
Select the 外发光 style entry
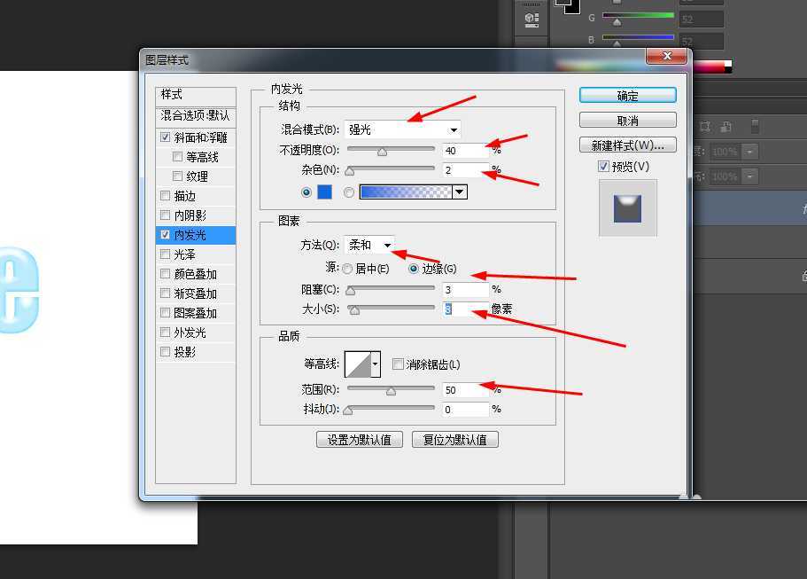190,332
